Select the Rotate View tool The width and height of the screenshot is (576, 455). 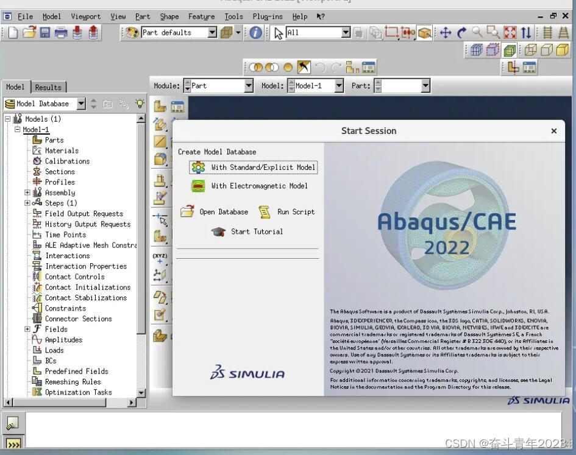pos(461,33)
